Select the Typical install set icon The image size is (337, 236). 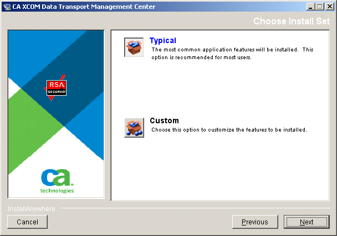click(x=134, y=47)
